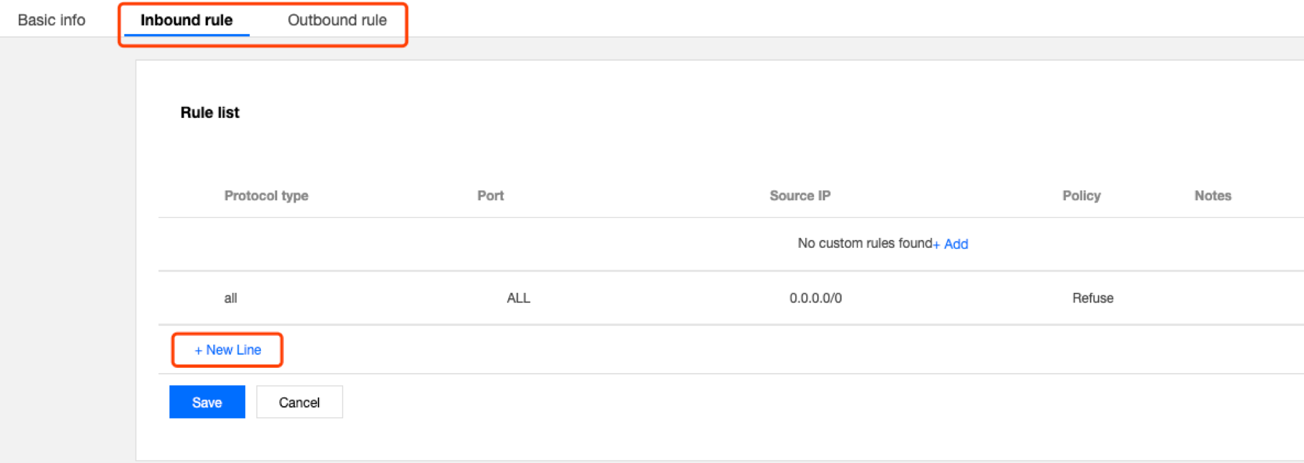Select the Inbound rule tab
The height and width of the screenshot is (463, 1304).
point(187,20)
